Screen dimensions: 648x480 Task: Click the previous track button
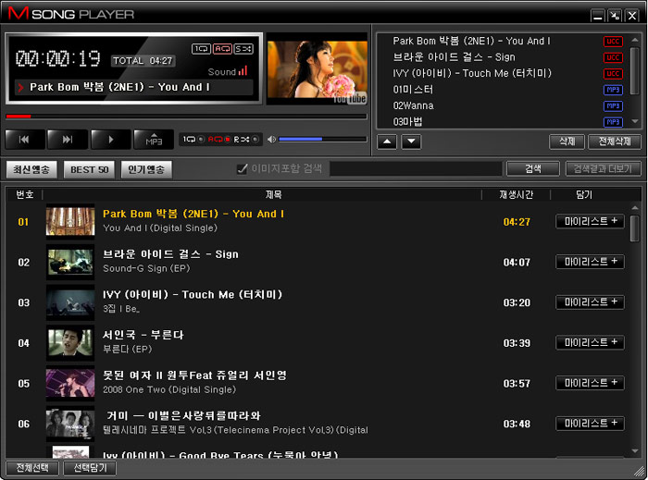point(25,140)
